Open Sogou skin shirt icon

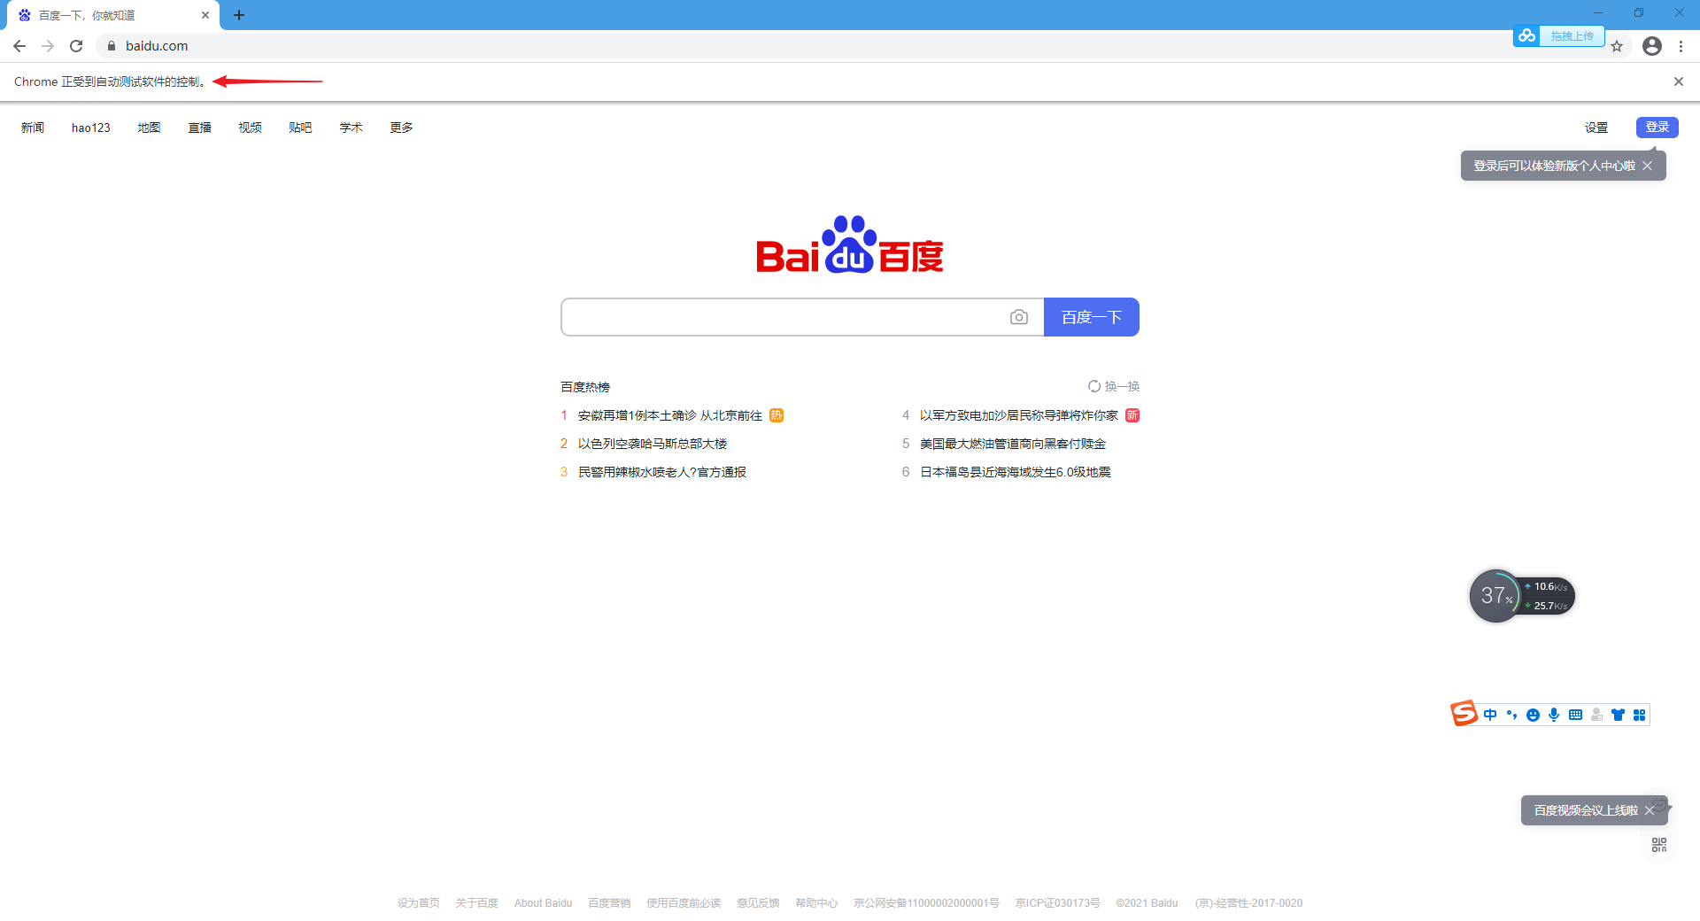point(1618,715)
